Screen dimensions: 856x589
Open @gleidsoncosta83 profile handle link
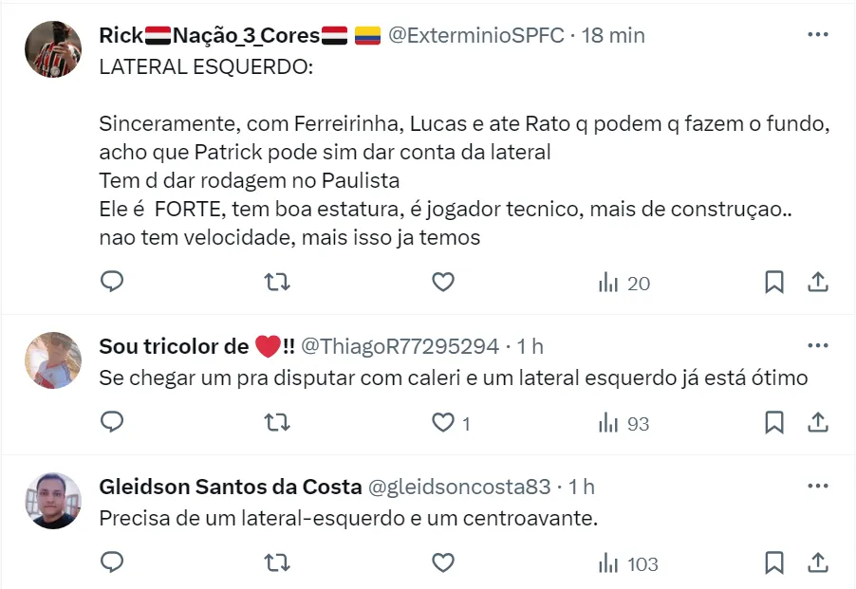click(x=458, y=487)
